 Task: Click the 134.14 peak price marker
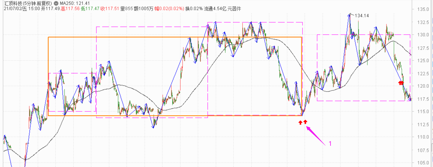tap(362, 16)
